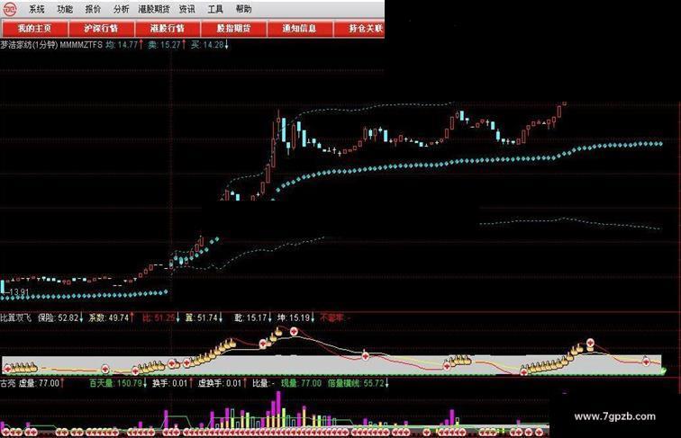Open the 分析 menu
This screenshot has width=681, height=438.
pyautogui.click(x=122, y=9)
